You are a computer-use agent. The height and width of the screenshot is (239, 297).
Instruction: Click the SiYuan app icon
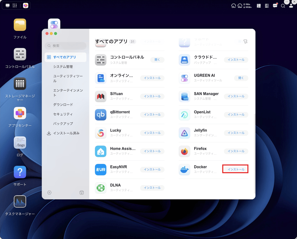click(x=101, y=96)
